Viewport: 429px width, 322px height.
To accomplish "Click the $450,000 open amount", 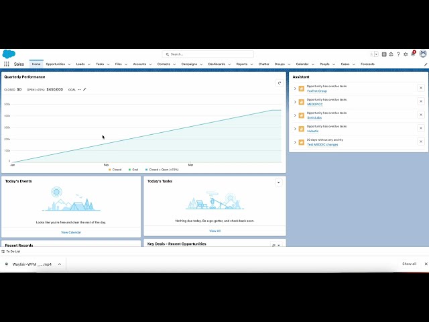I will [x=55, y=89].
